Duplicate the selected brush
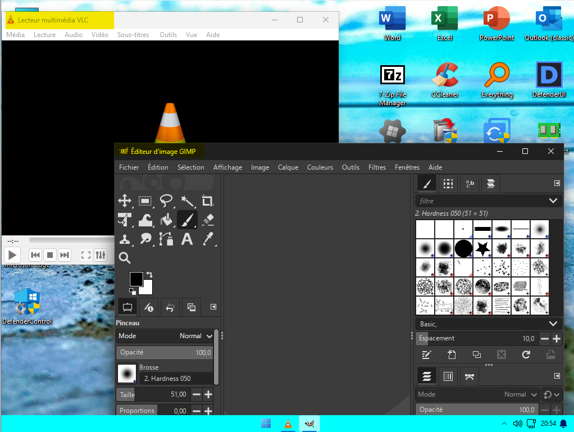The height and width of the screenshot is (432, 574). click(x=477, y=354)
